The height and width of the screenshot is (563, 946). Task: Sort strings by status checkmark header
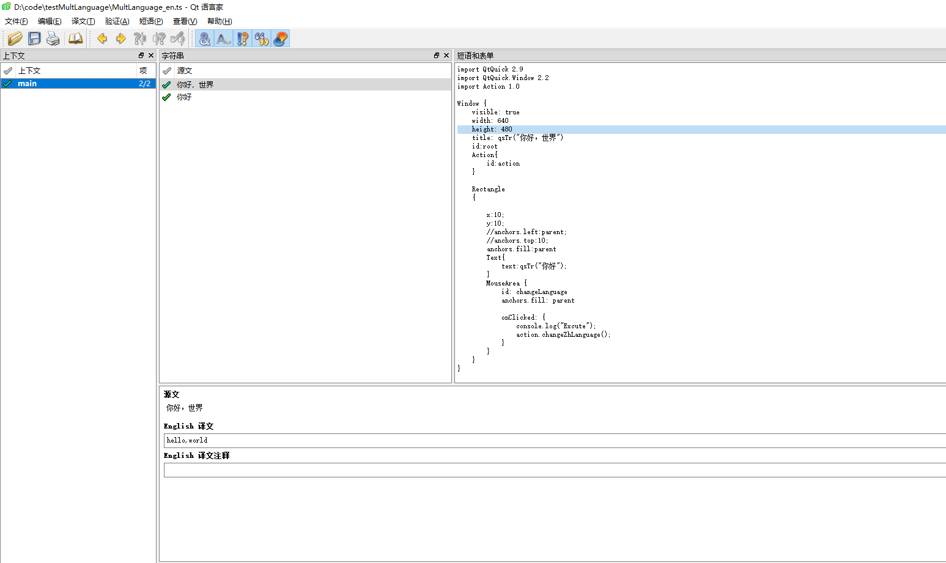[x=167, y=71]
